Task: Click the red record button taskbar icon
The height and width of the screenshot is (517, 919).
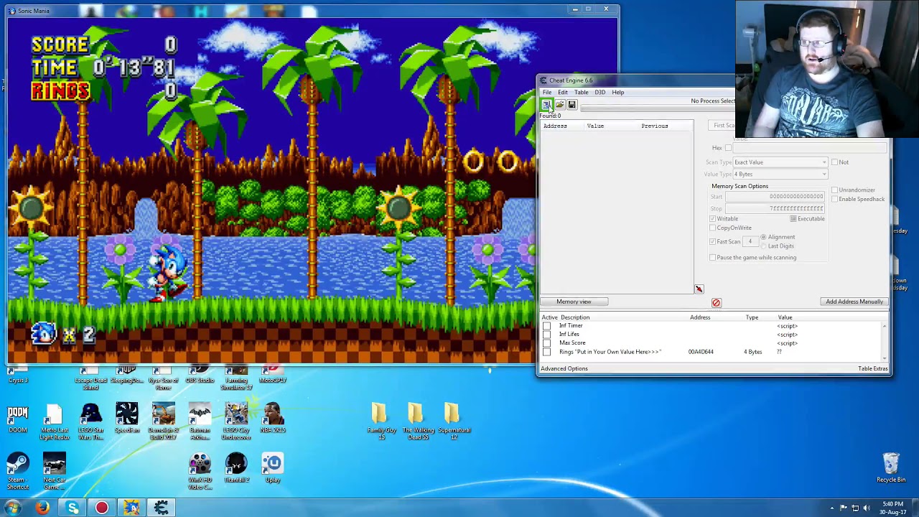Action: (x=101, y=508)
